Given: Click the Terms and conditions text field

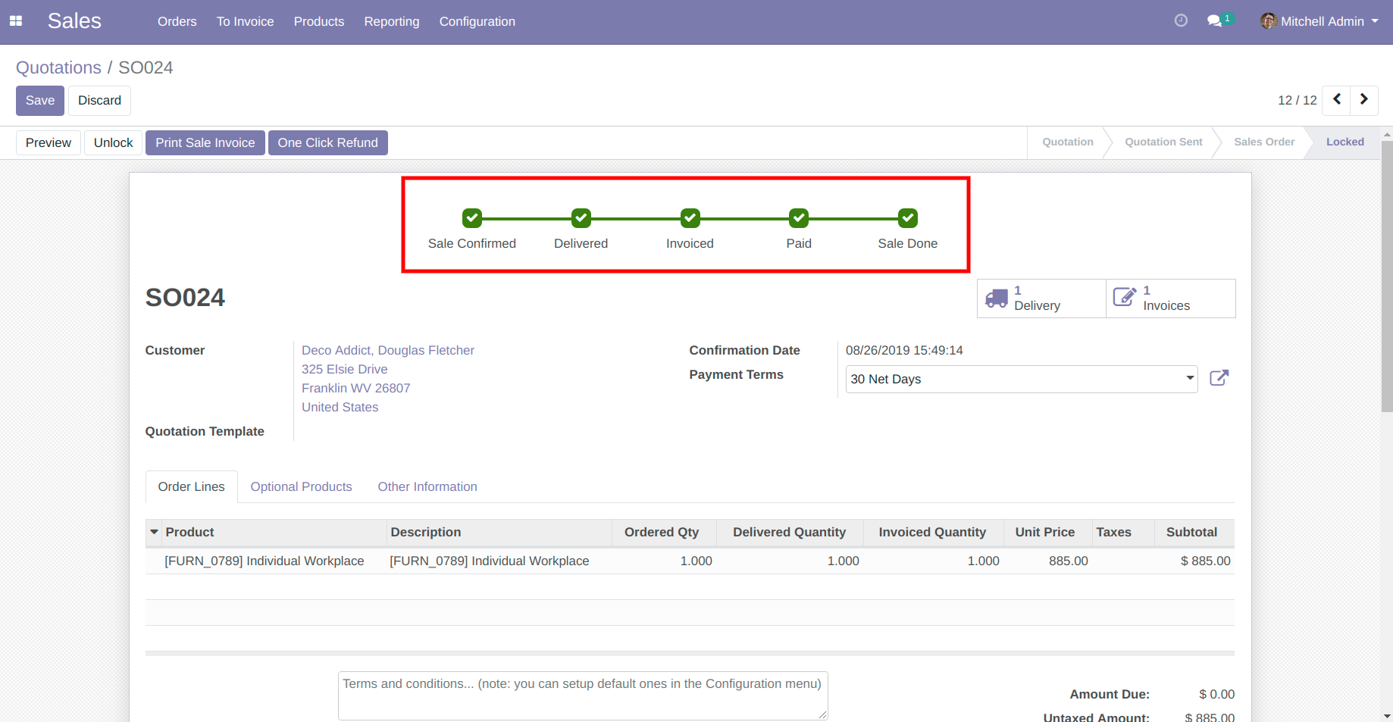Looking at the screenshot, I should [582, 695].
